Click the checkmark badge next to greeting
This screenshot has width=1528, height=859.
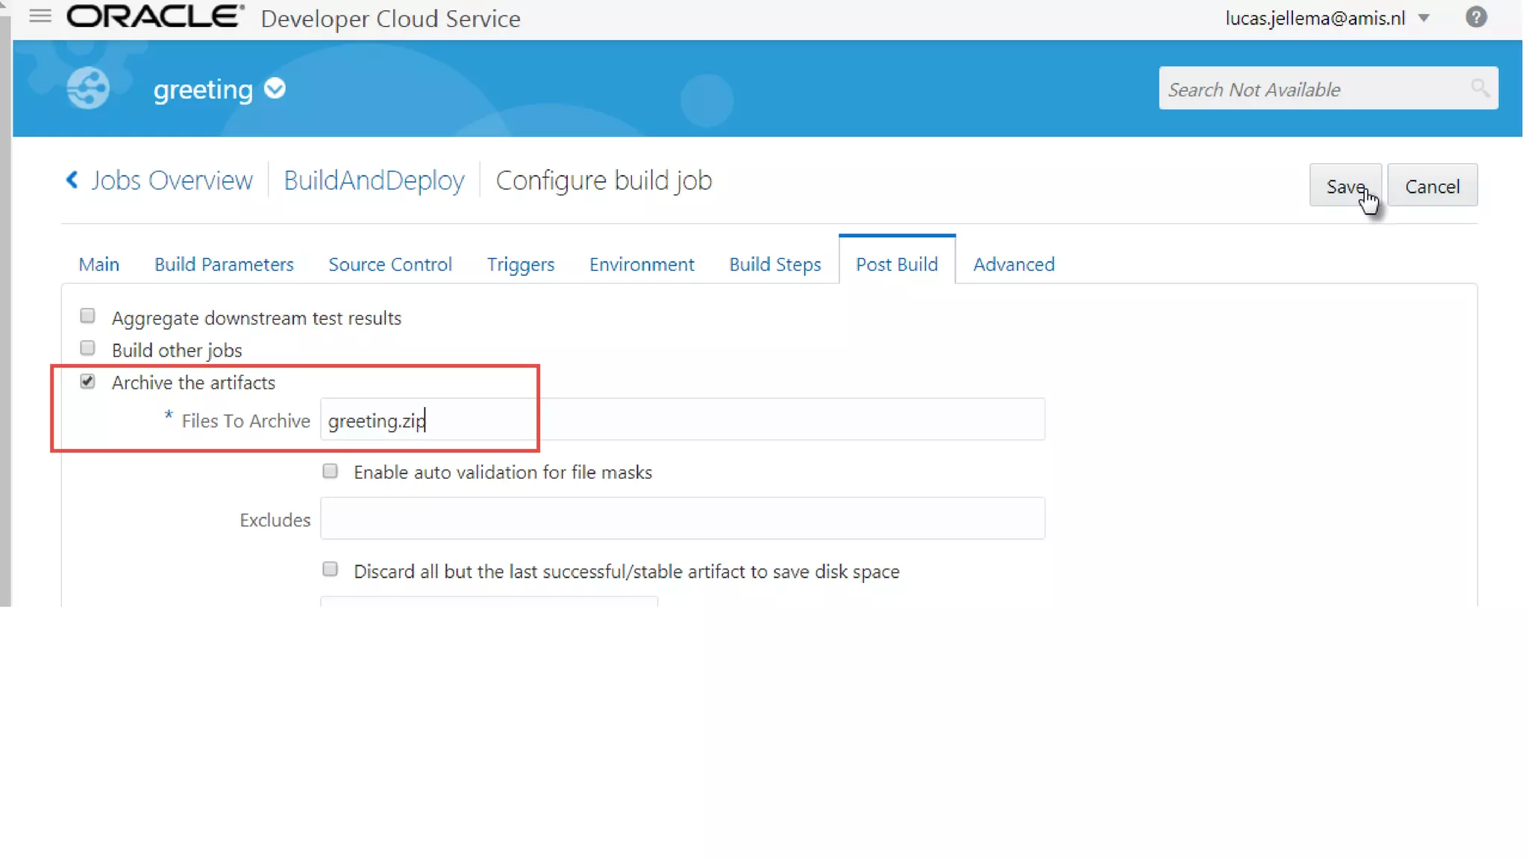tap(275, 89)
